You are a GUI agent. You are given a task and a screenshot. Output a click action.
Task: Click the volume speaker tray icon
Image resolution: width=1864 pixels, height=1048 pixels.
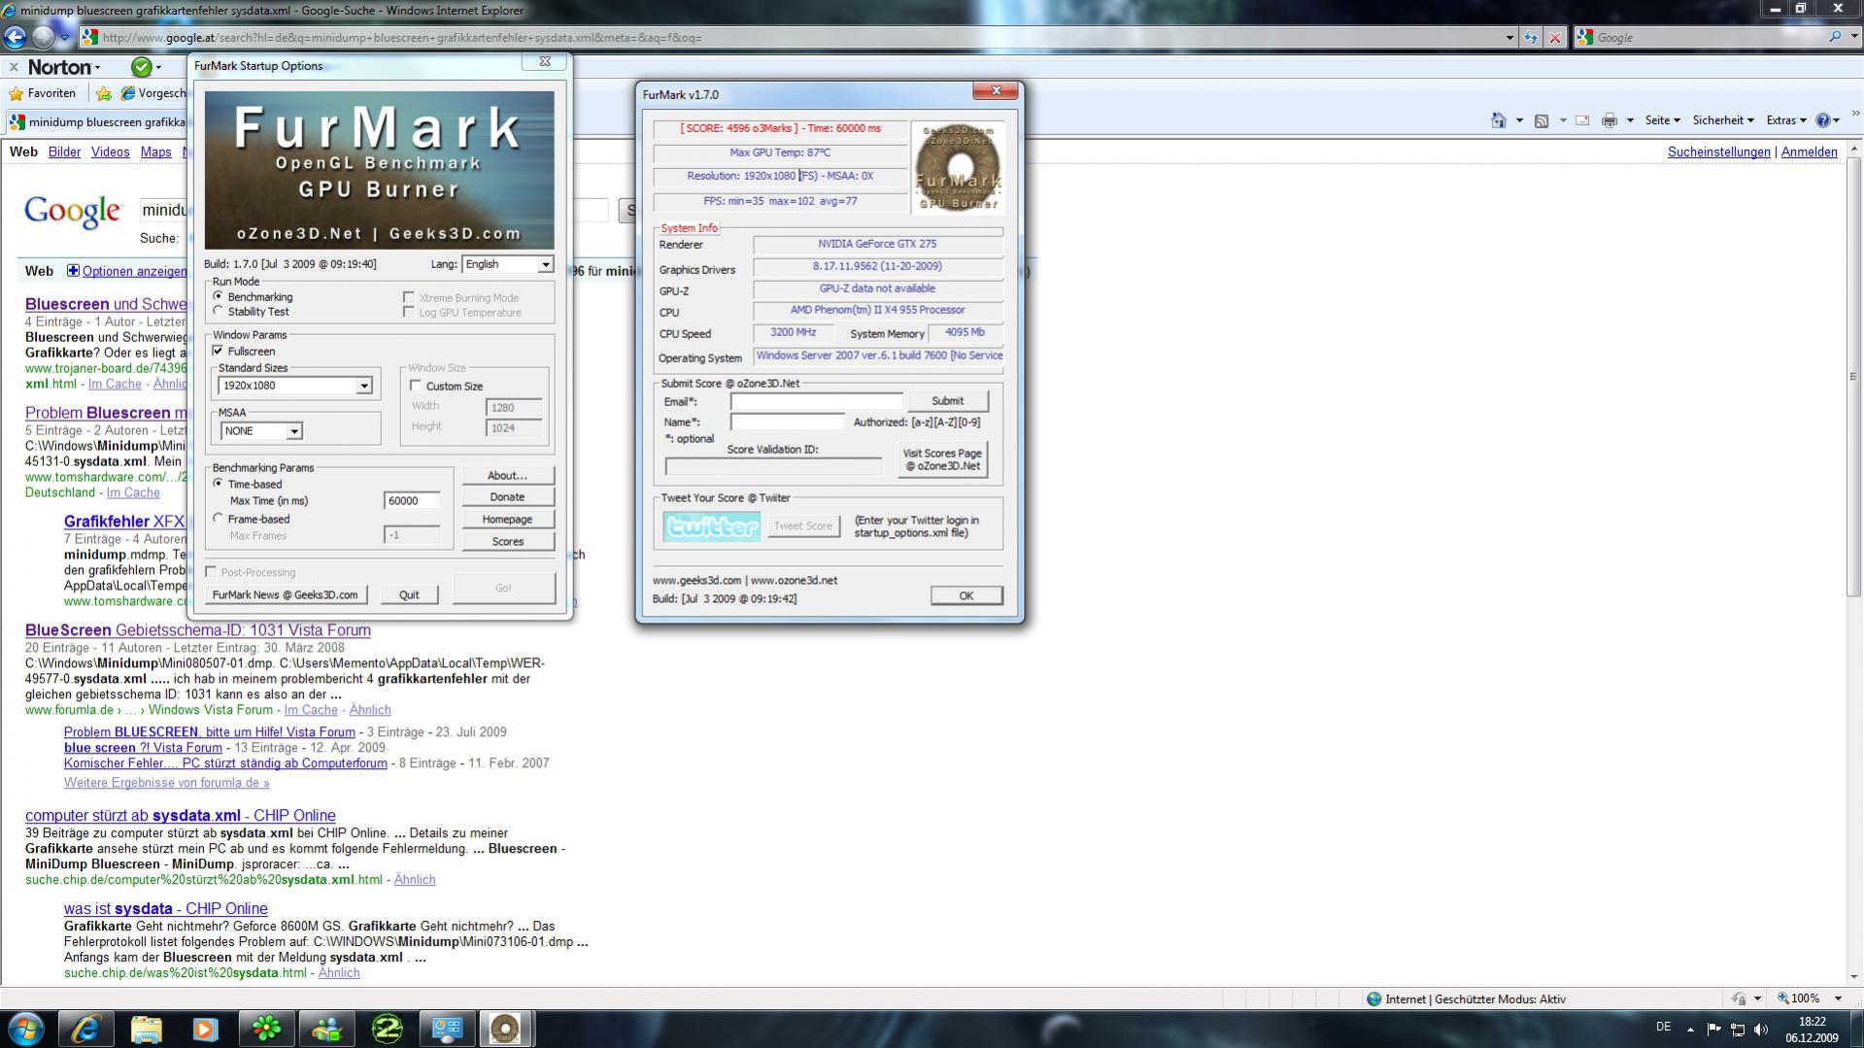tap(1761, 1030)
